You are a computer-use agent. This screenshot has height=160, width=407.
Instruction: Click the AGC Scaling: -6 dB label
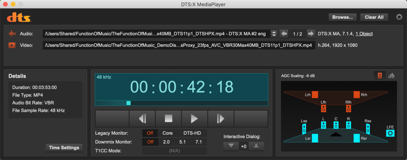coord(298,76)
